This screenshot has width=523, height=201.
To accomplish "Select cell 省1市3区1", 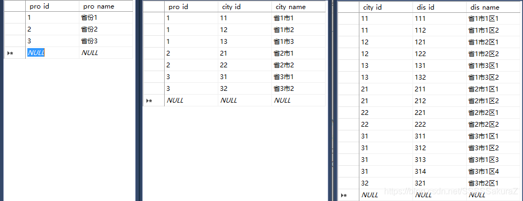I will click(x=493, y=65).
